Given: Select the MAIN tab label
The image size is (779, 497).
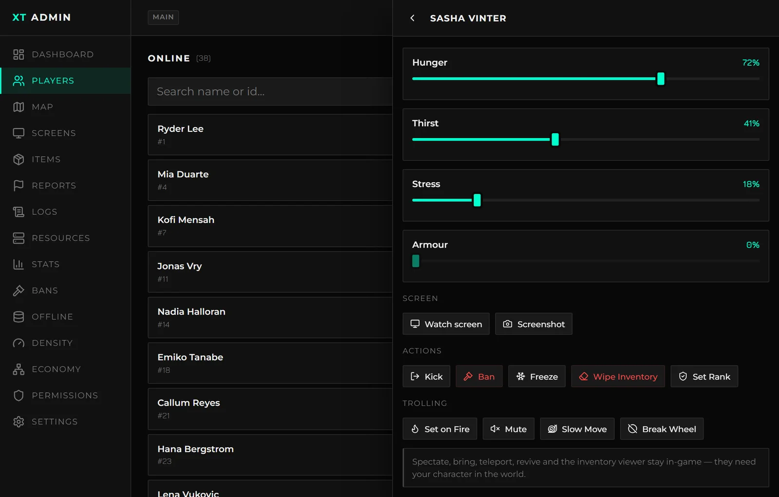Looking at the screenshot, I should pyautogui.click(x=163, y=17).
